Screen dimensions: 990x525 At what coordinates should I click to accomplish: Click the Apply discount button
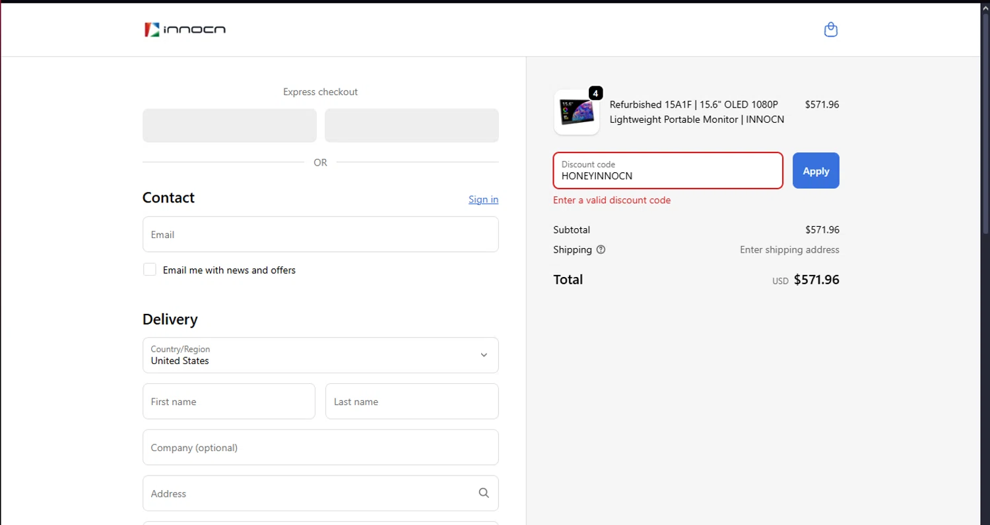click(816, 171)
